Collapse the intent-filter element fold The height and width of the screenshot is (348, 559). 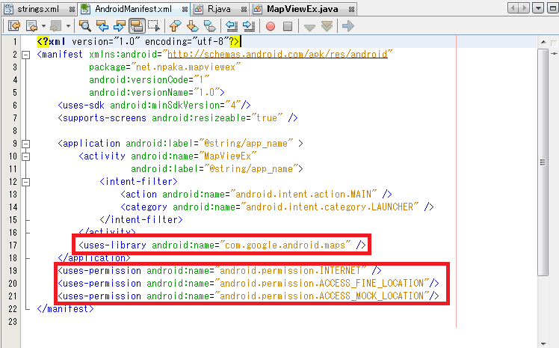coord(25,182)
